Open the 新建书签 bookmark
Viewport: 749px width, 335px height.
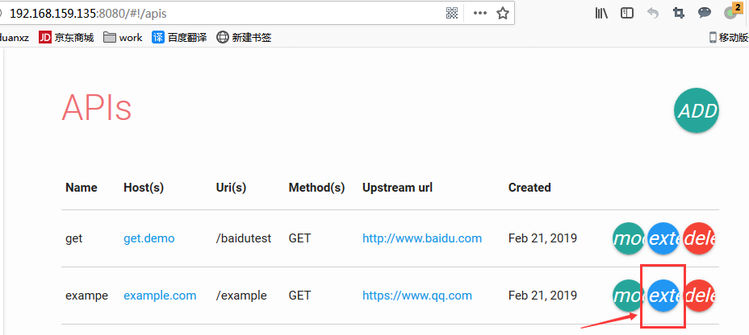point(240,37)
